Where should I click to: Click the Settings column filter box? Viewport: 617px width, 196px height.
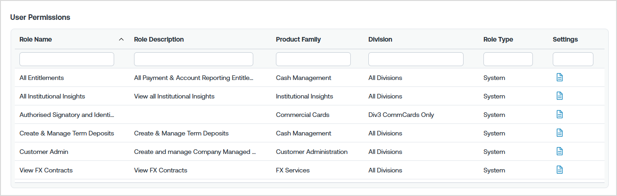coord(573,59)
